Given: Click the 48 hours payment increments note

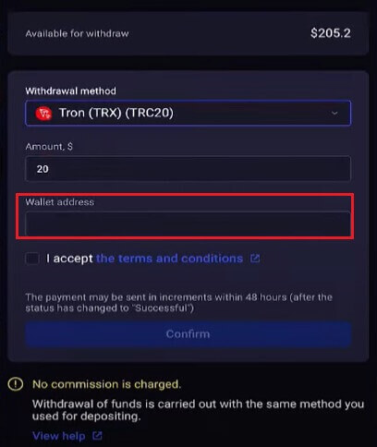Looking at the screenshot, I should coord(179,303).
